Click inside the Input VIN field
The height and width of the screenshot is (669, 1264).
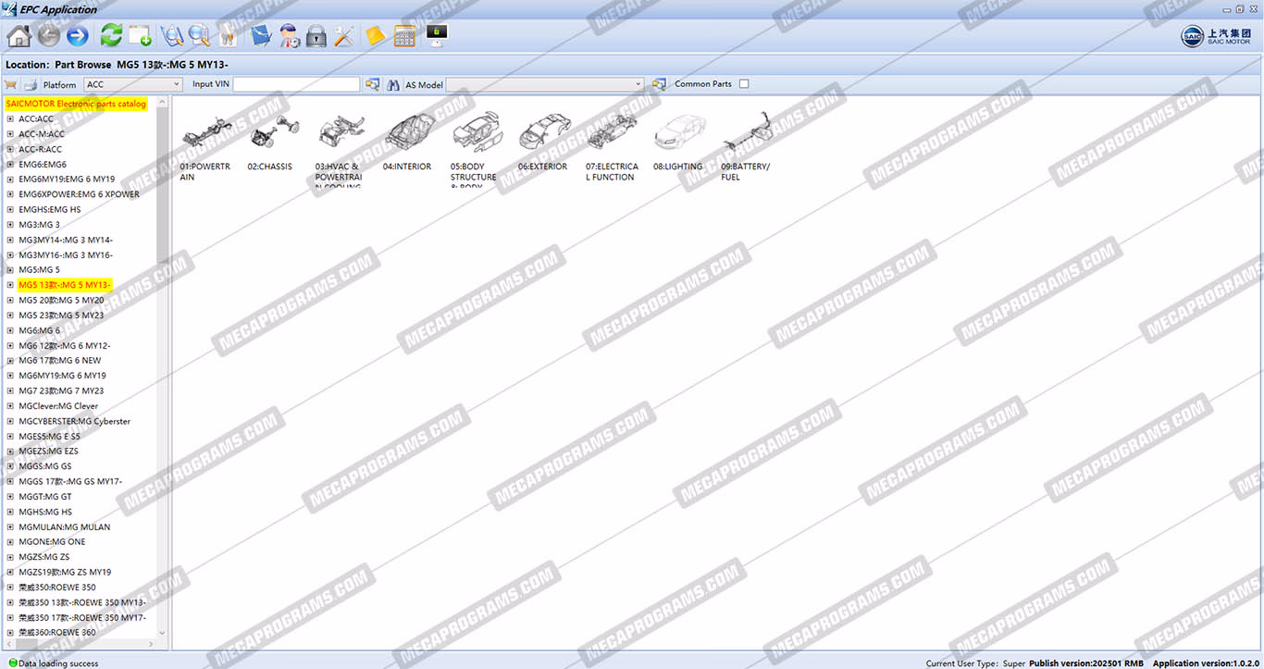pos(296,84)
